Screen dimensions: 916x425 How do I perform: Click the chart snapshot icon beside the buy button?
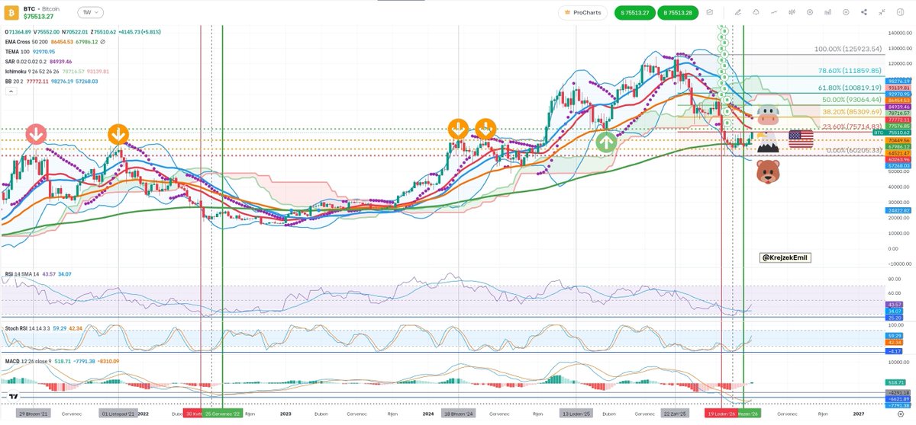point(709,12)
